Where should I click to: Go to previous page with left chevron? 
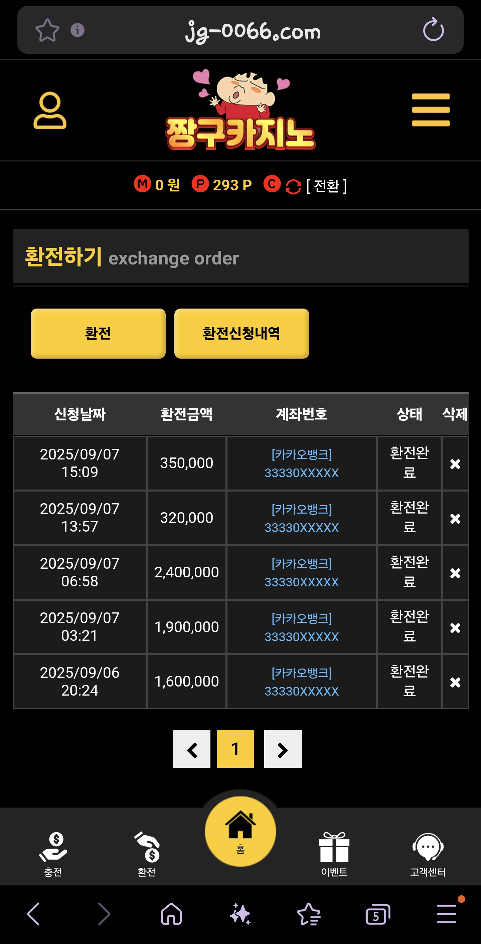(x=192, y=749)
